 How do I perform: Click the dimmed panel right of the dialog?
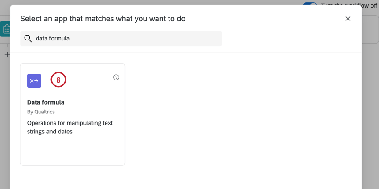click(370, 111)
